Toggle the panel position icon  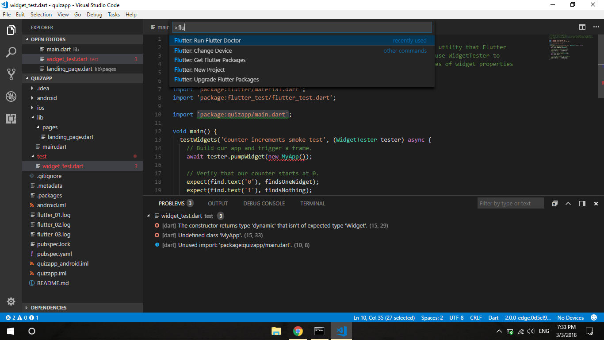click(582, 203)
